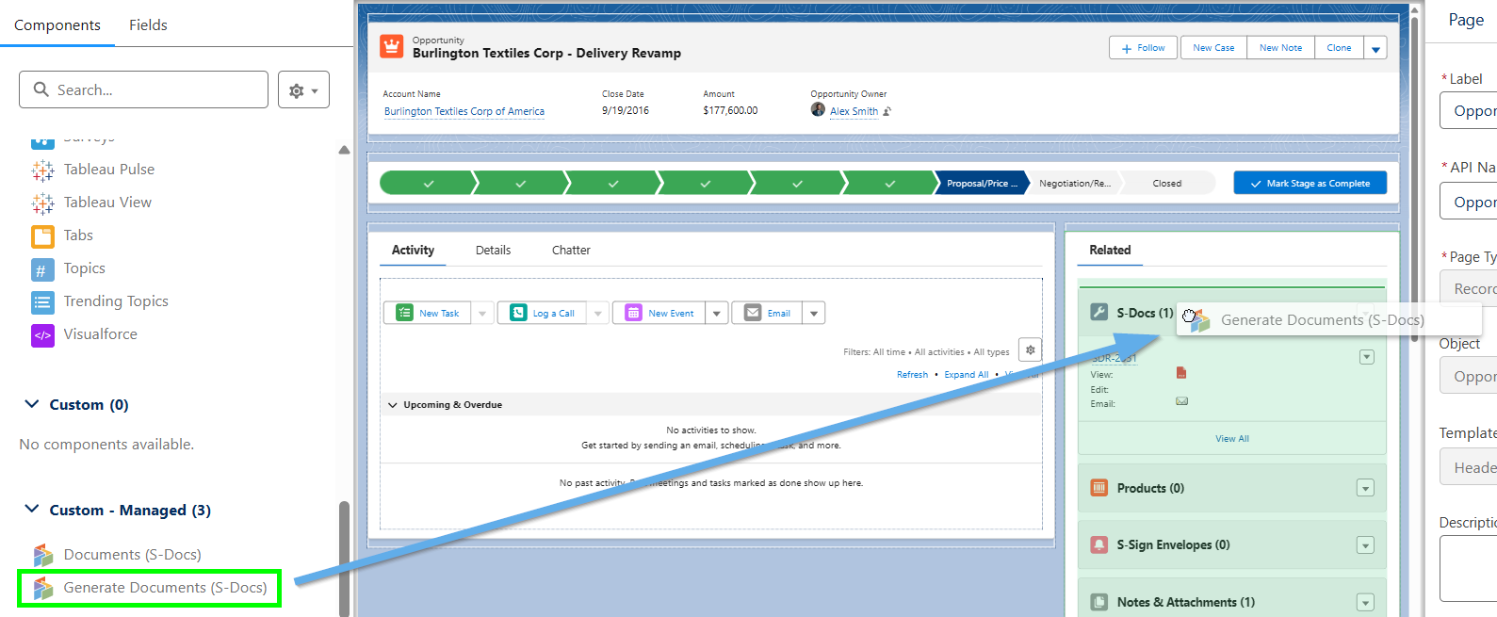This screenshot has height=617, width=1497.
Task: Switch to the Fields tab
Action: 148,25
